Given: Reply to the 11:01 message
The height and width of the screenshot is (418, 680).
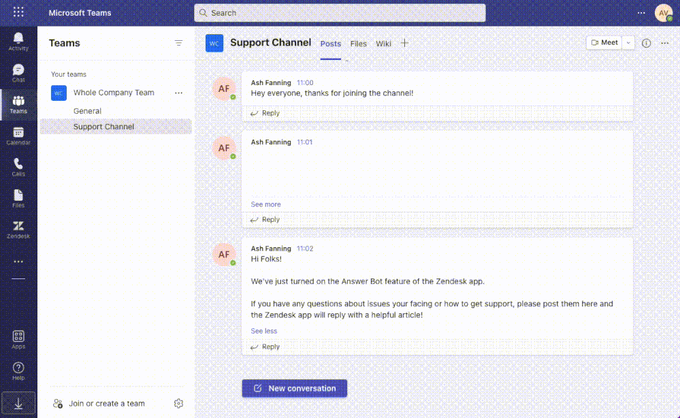Looking at the screenshot, I should coord(265,220).
